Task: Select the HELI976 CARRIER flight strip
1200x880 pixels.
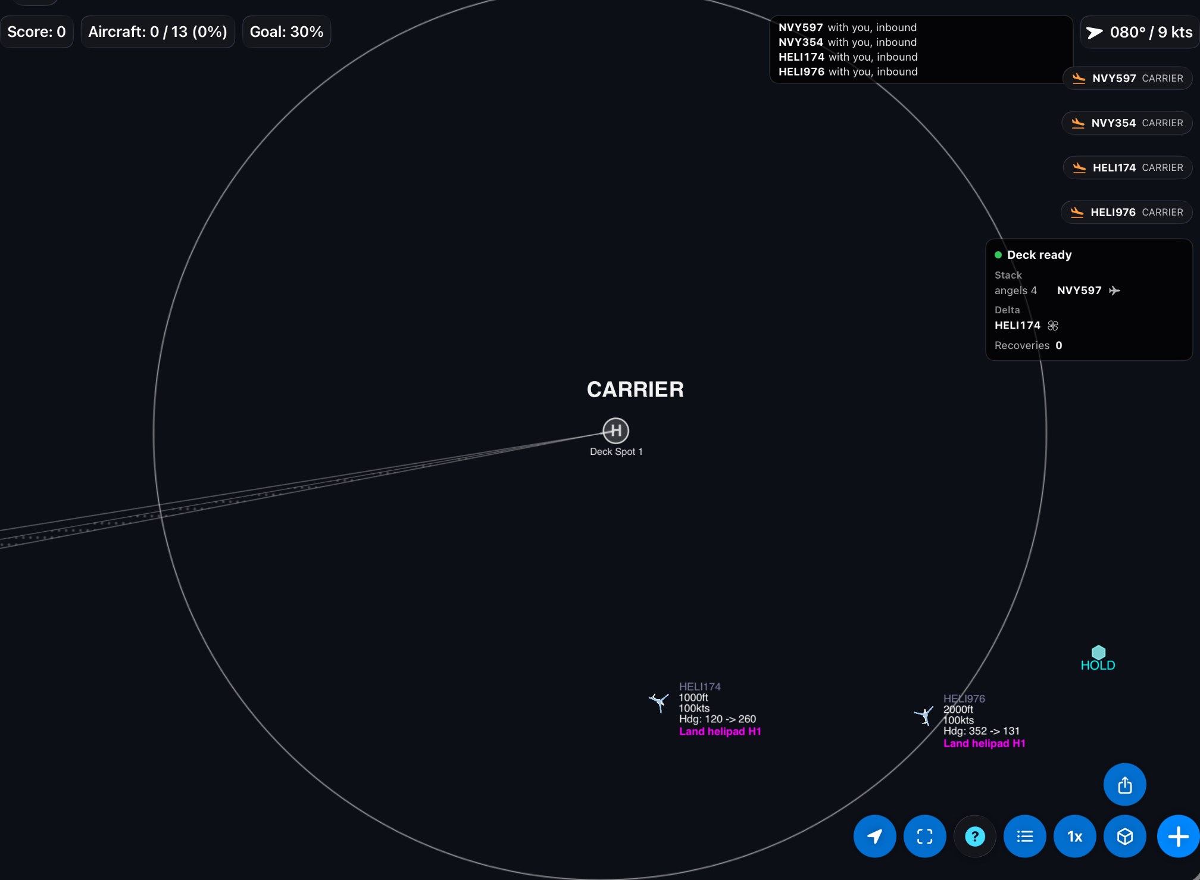Action: pyautogui.click(x=1126, y=212)
